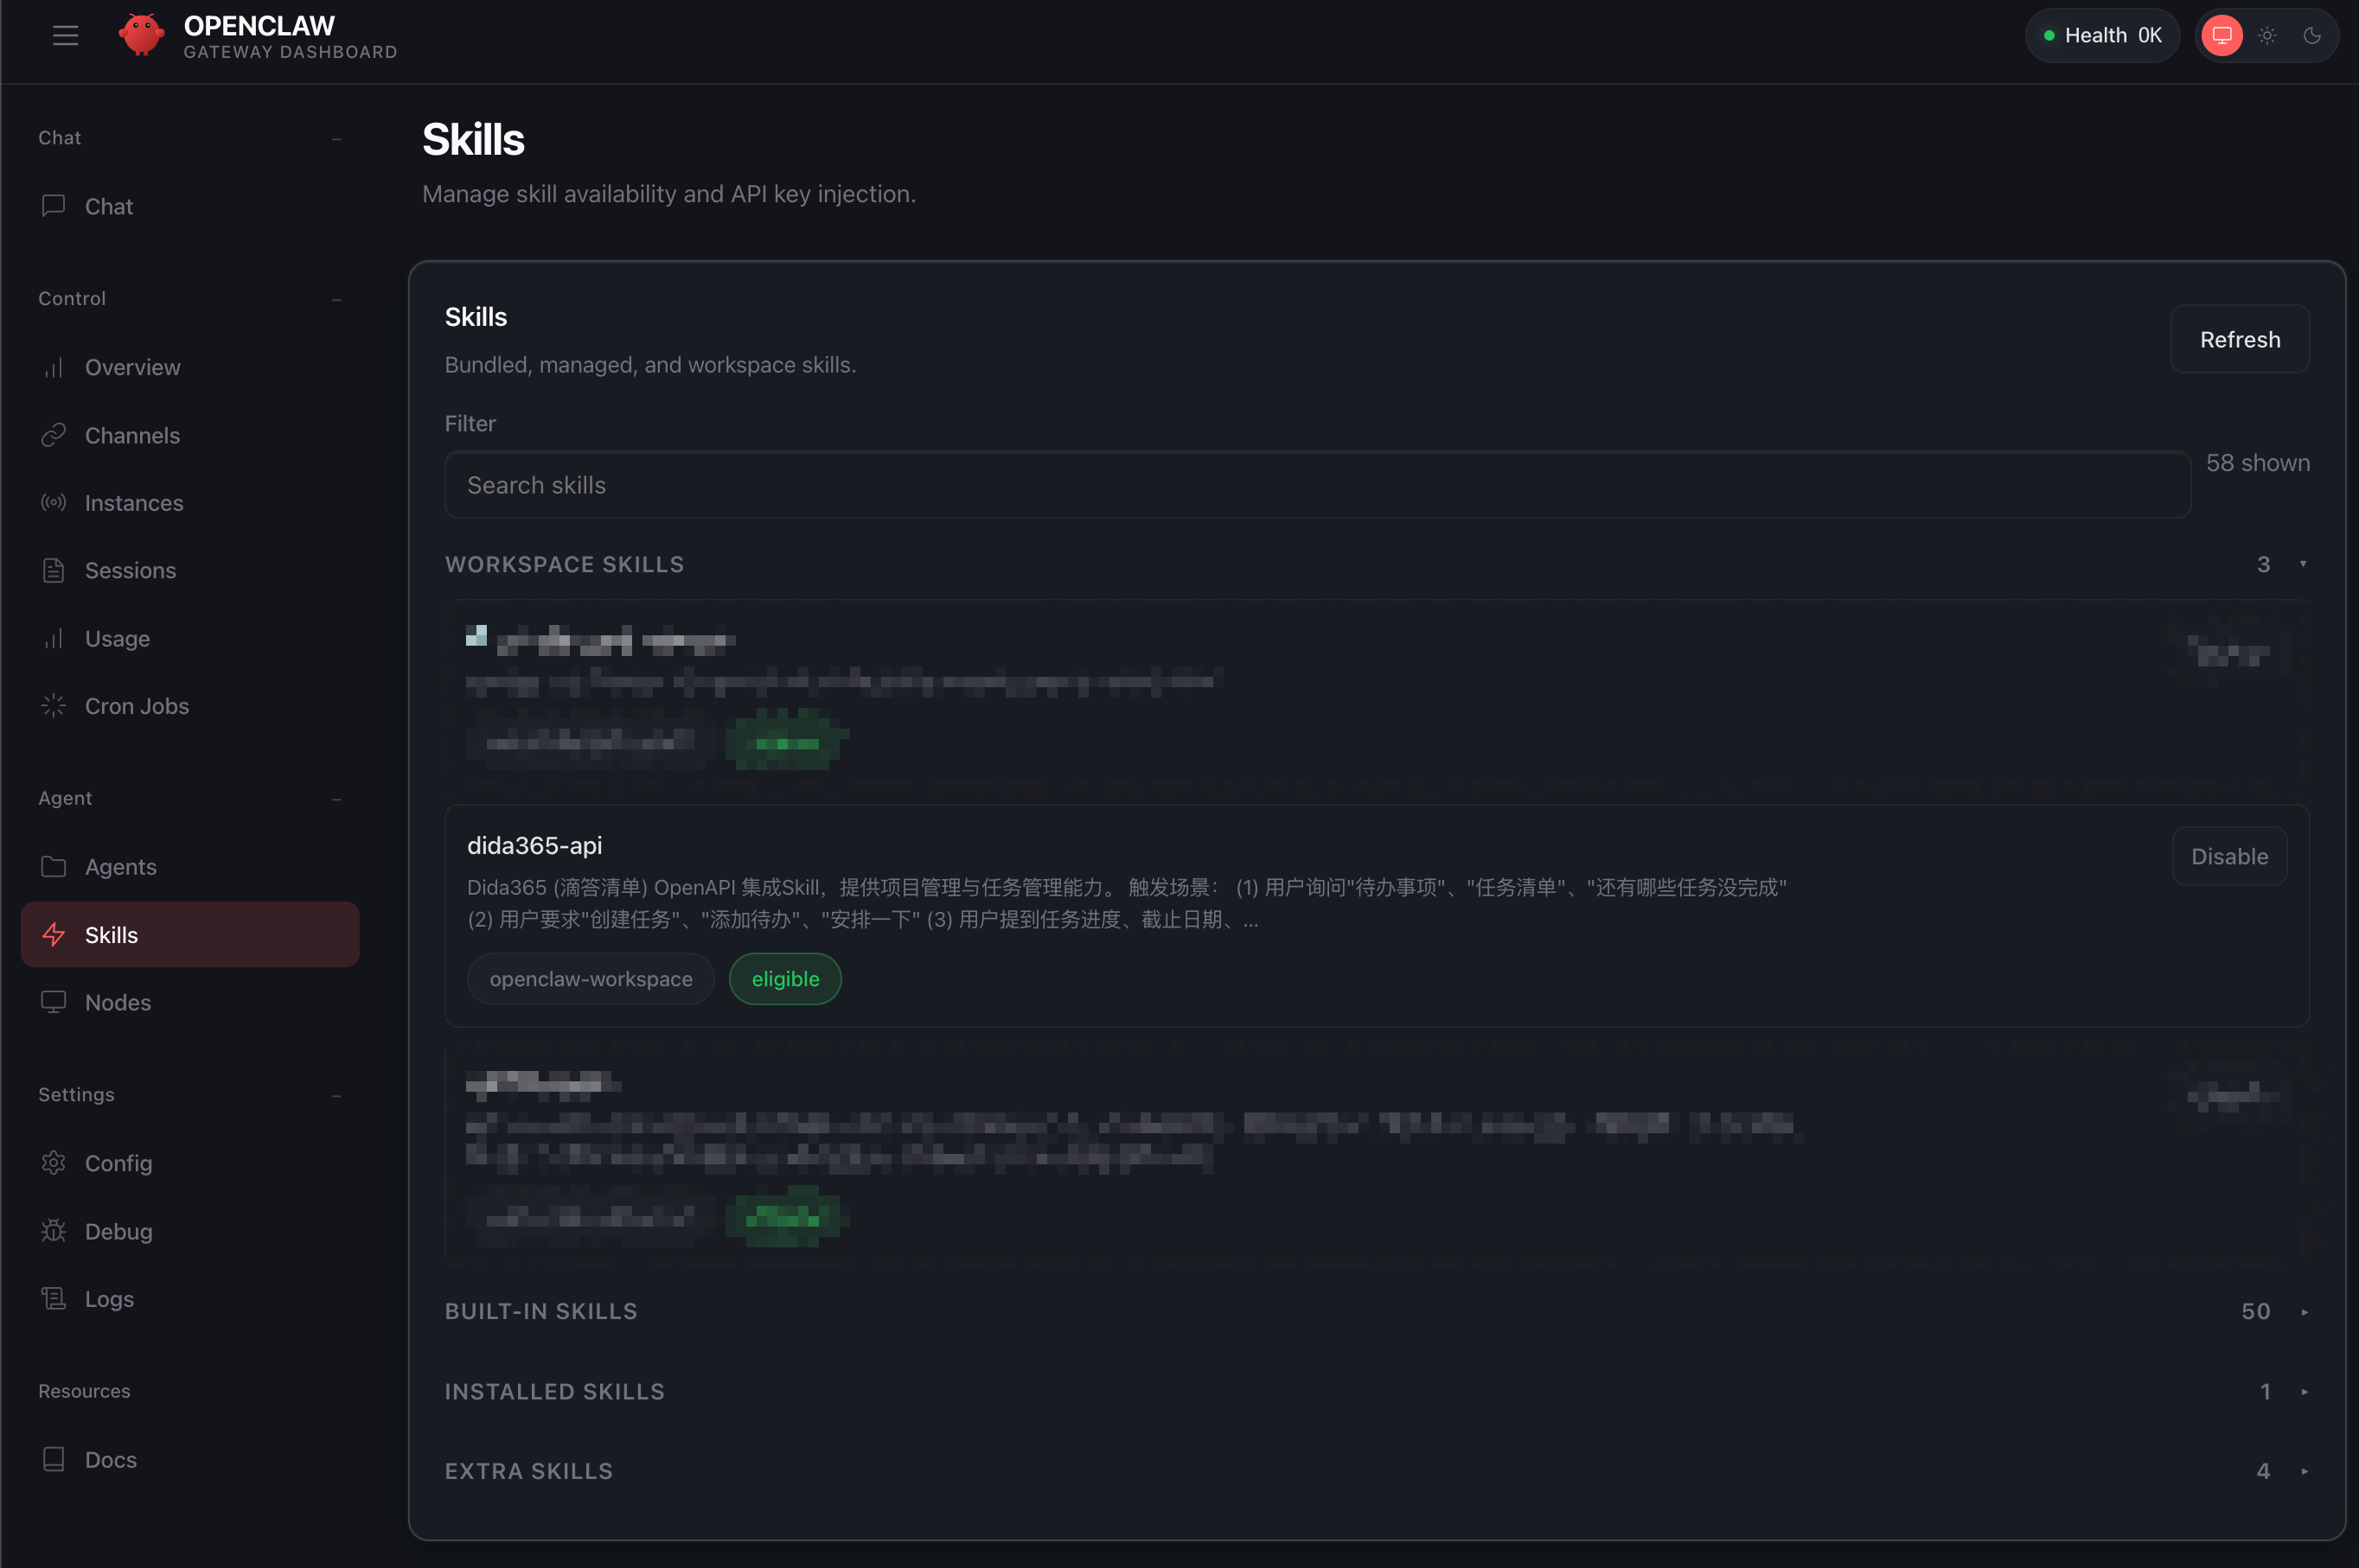
Task: Open Instances via its broadcast icon
Action: click(54, 503)
